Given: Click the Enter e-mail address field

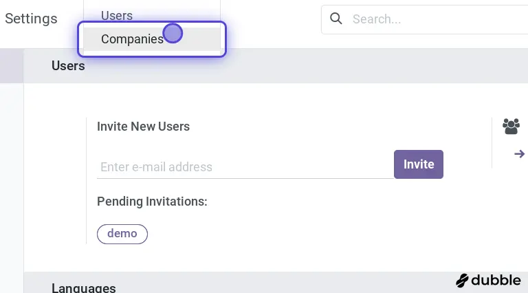Looking at the screenshot, I should click(x=244, y=166).
